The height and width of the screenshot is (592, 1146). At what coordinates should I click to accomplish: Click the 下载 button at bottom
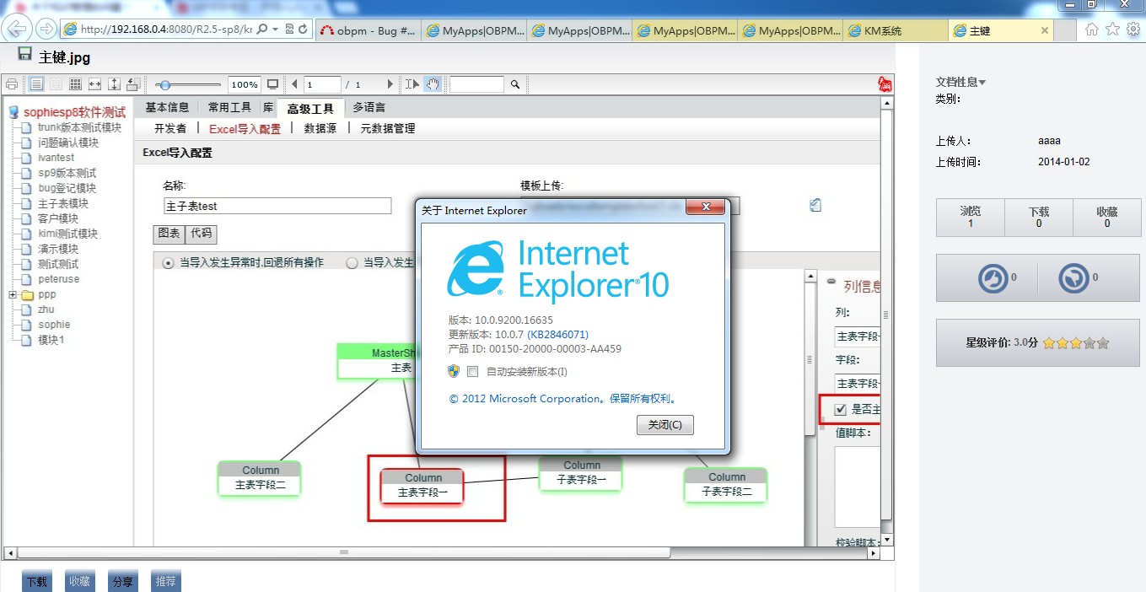(36, 582)
